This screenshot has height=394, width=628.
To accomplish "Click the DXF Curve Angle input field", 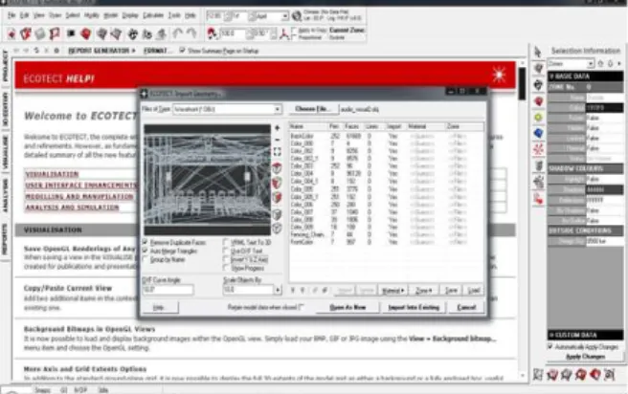I will [x=168, y=290].
